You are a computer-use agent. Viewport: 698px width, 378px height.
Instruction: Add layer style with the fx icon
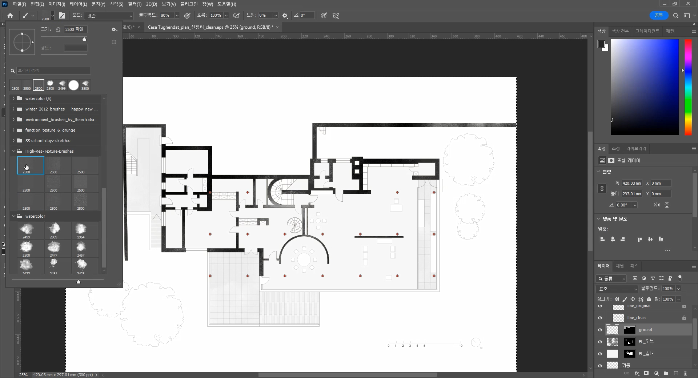click(637, 373)
